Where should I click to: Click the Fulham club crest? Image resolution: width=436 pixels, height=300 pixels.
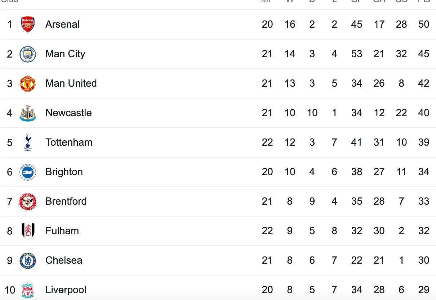pos(28,231)
